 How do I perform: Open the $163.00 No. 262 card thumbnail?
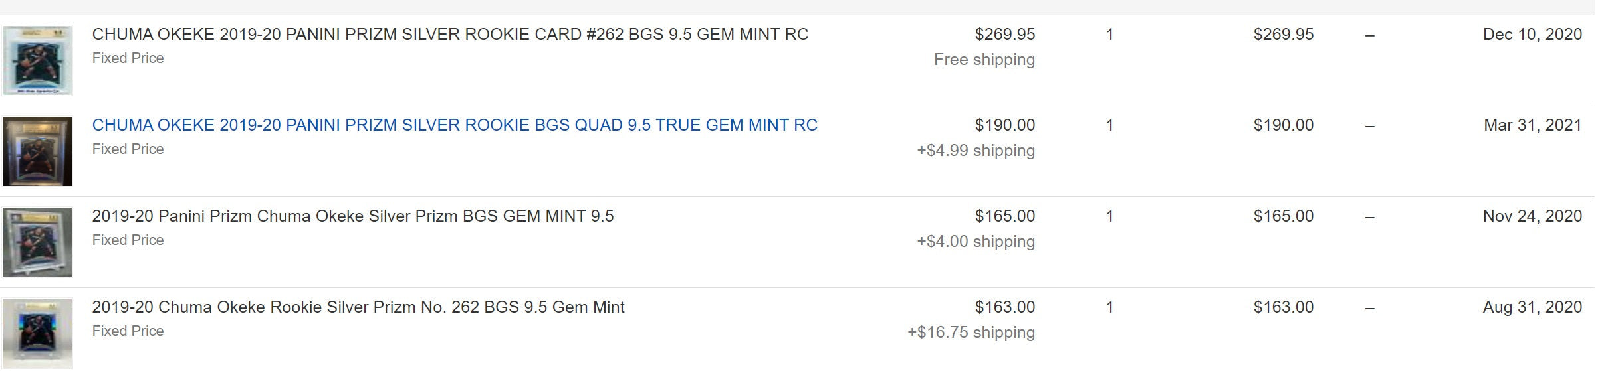tap(37, 333)
